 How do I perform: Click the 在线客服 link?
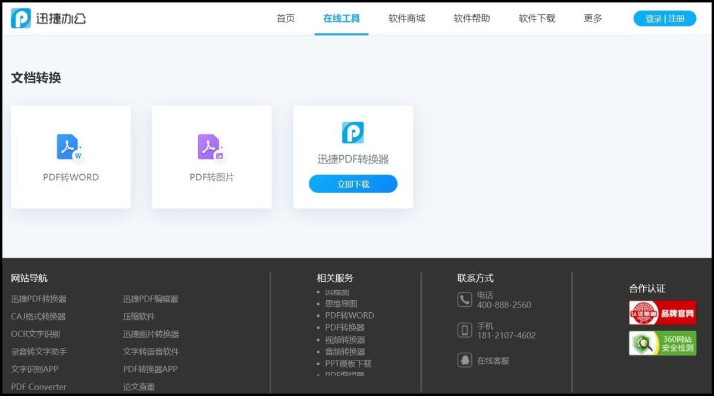coord(493,360)
